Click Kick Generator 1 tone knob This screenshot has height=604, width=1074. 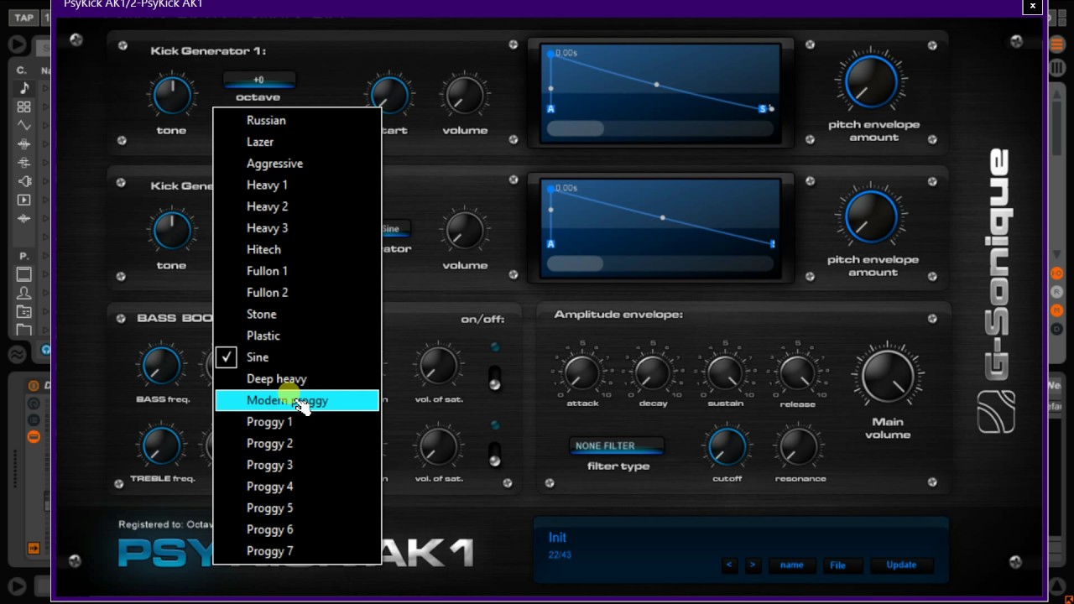pos(172,95)
